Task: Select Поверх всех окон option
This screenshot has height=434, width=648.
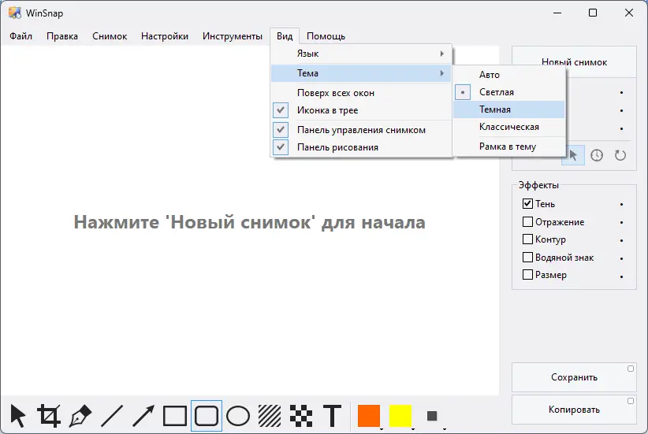Action: [361, 93]
